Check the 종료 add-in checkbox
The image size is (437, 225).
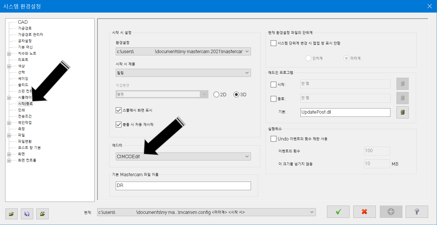pos(274,99)
